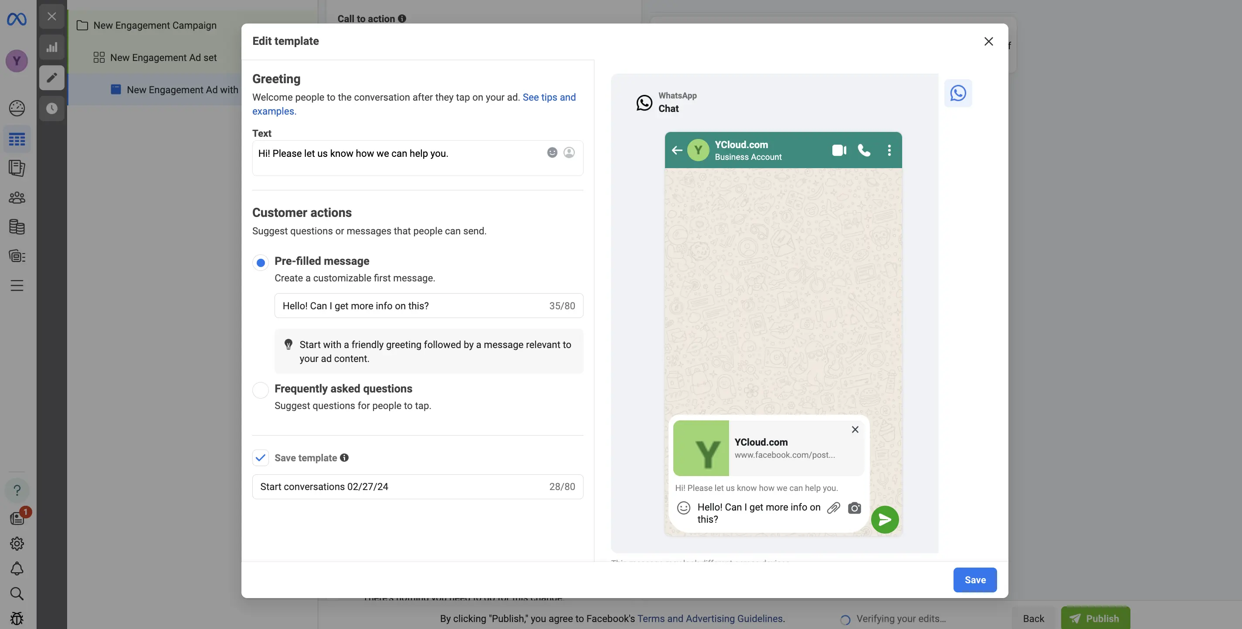The height and width of the screenshot is (629, 1242).
Task: Click the camera icon in chat preview
Action: pyautogui.click(x=854, y=508)
